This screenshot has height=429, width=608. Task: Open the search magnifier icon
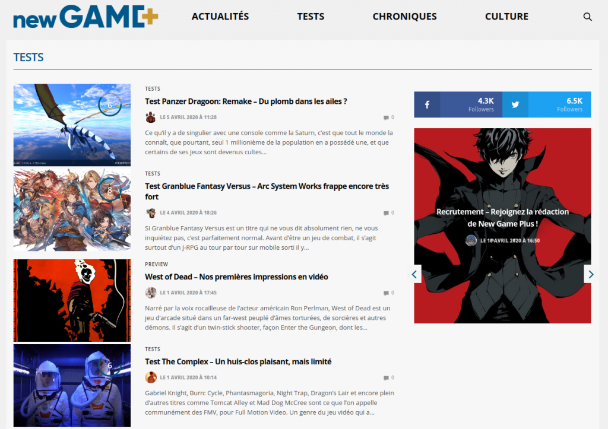[588, 17]
